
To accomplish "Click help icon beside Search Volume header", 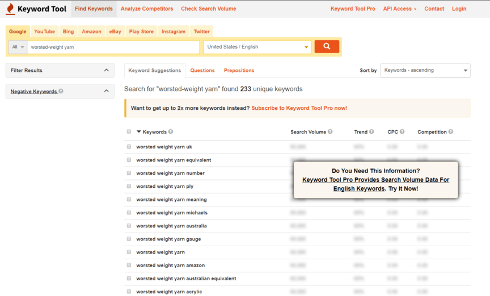I will [x=330, y=132].
